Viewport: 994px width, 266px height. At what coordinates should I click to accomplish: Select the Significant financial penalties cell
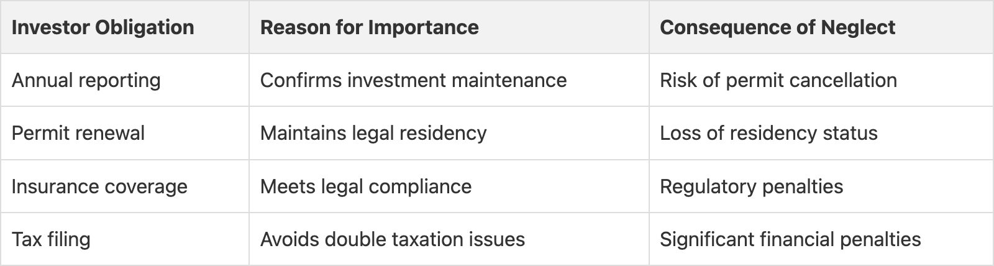click(790, 239)
